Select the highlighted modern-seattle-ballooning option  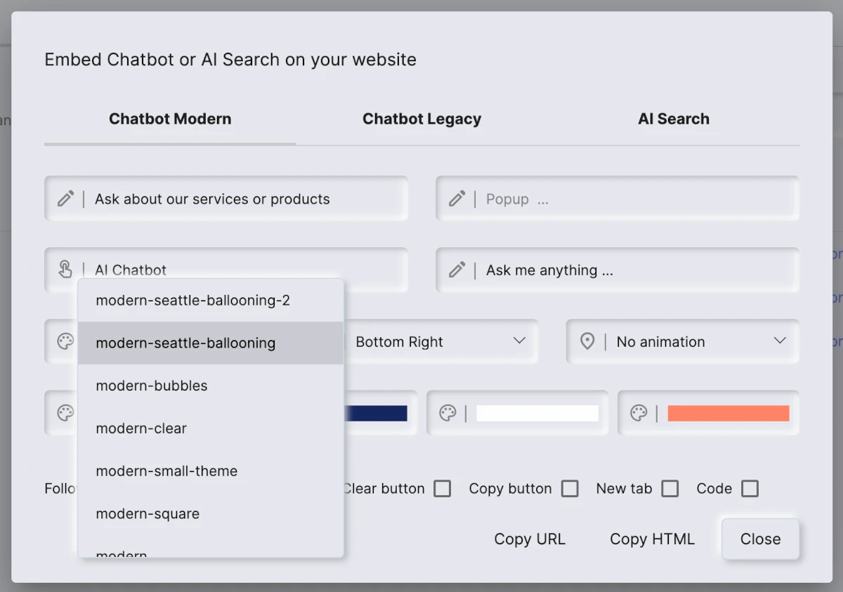coord(211,343)
